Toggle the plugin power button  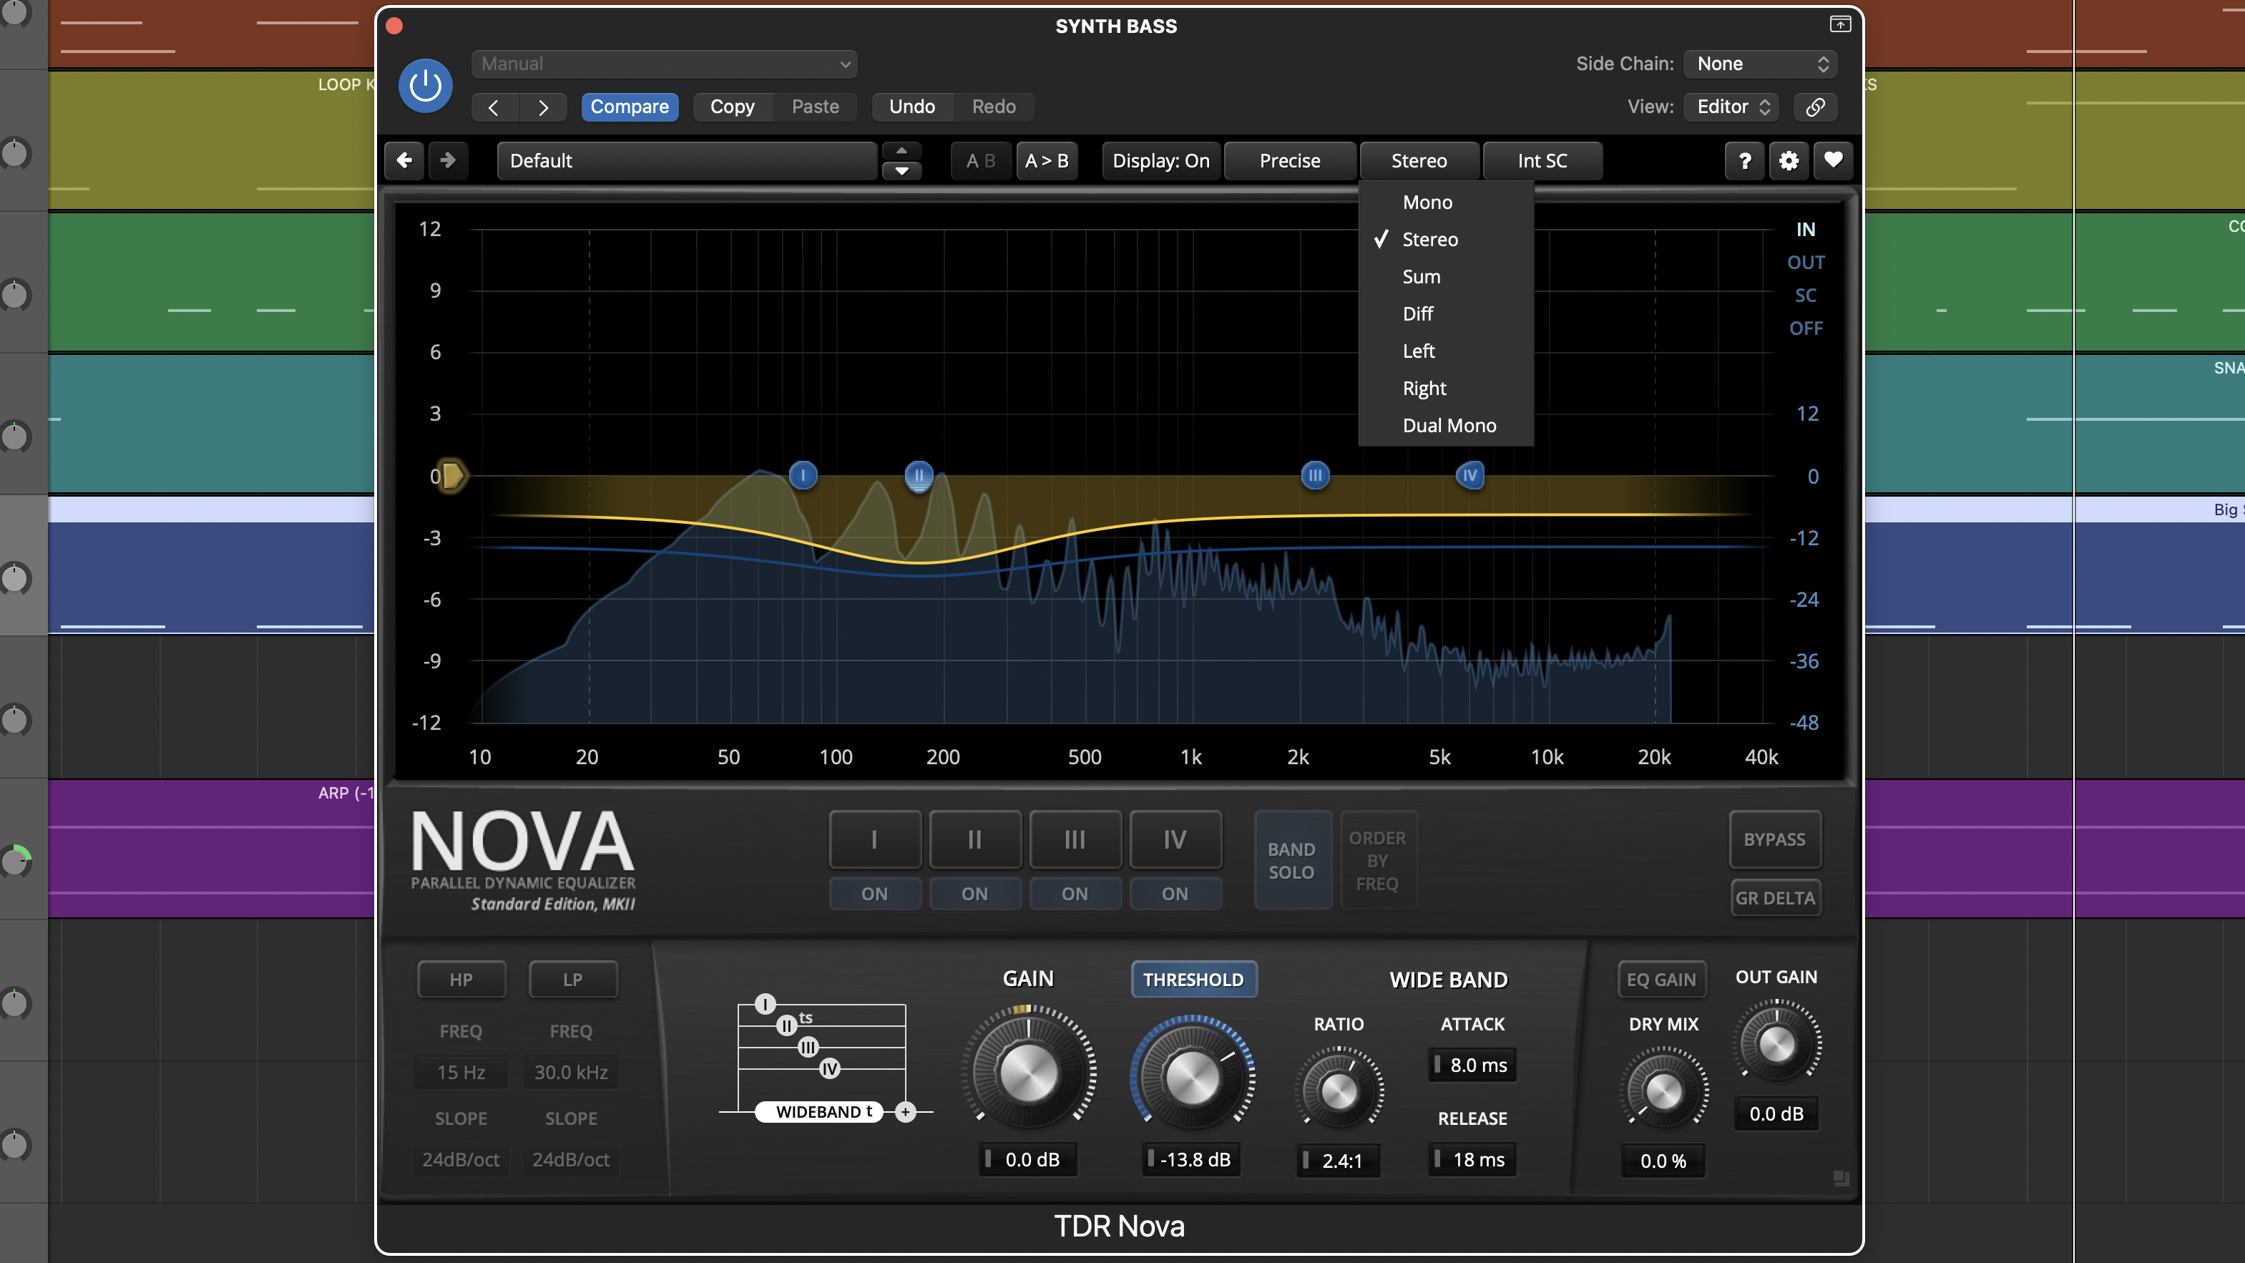[x=425, y=85]
